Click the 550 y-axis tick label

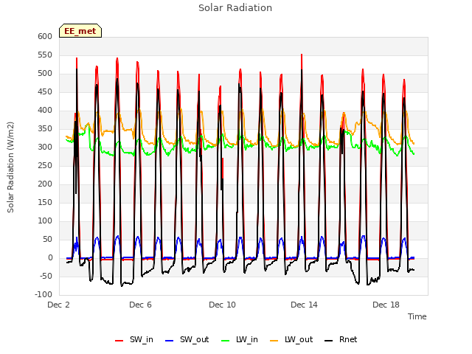tap(45, 55)
